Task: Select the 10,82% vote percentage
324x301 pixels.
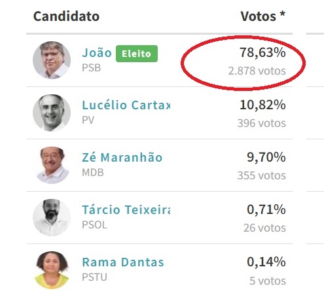Action: tap(262, 105)
